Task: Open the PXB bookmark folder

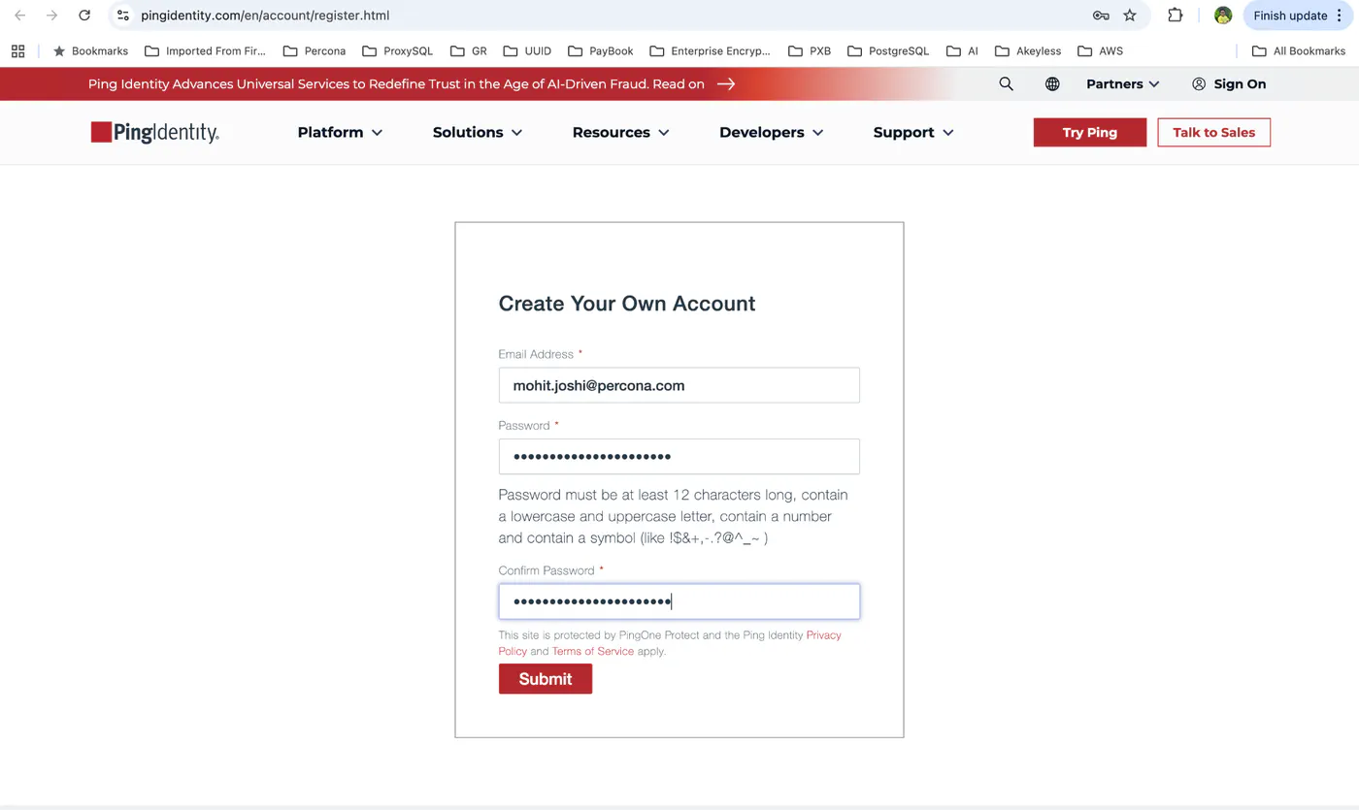Action: click(x=810, y=50)
